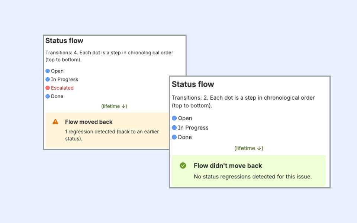357x223 pixels.
Task: Click the Open dot in the four-transition card
Action: tap(48, 71)
